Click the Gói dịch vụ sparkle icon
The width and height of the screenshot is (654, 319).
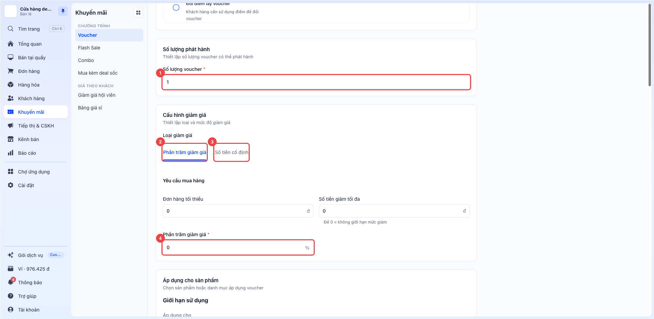(x=11, y=255)
